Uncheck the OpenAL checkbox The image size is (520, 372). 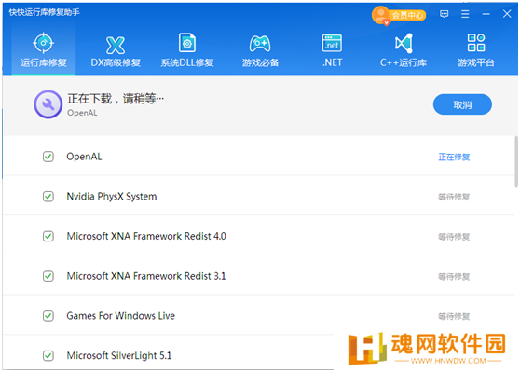pyautogui.click(x=48, y=157)
